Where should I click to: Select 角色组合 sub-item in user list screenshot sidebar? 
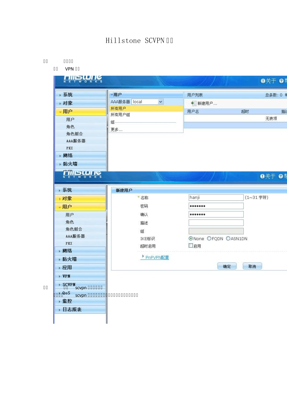click(74, 134)
